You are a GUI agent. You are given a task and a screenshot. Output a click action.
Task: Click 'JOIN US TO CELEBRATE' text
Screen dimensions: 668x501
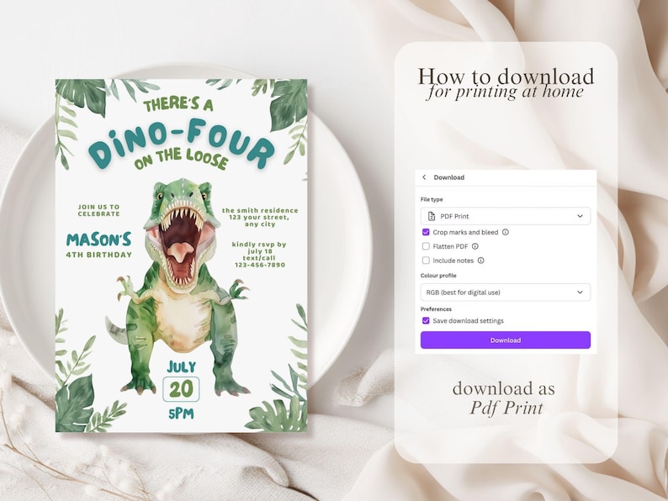coord(98,210)
